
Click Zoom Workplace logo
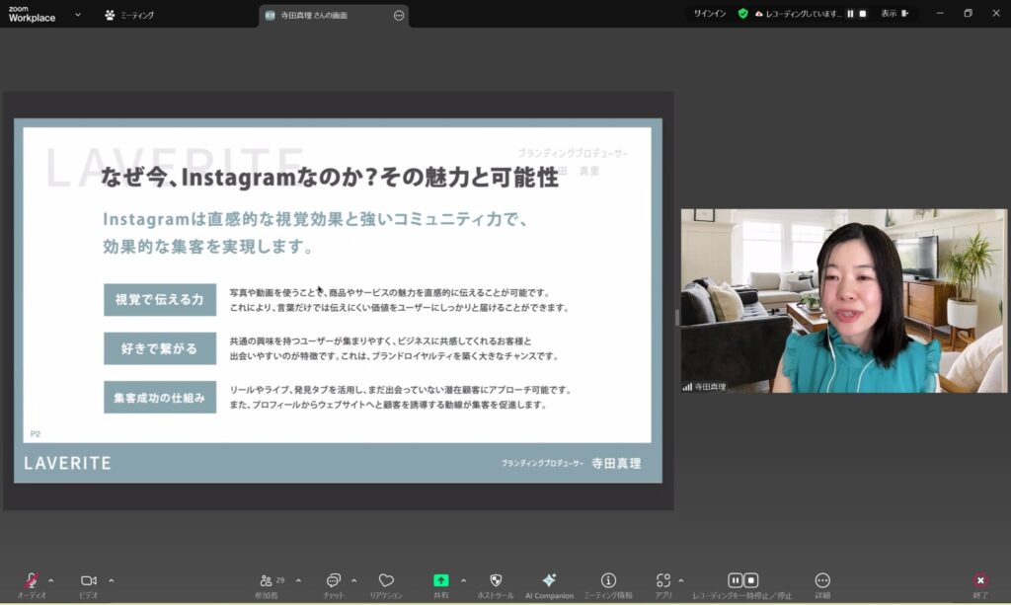click(x=32, y=14)
